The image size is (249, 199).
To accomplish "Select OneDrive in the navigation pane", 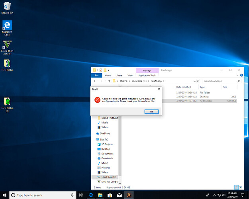I will [105, 133].
